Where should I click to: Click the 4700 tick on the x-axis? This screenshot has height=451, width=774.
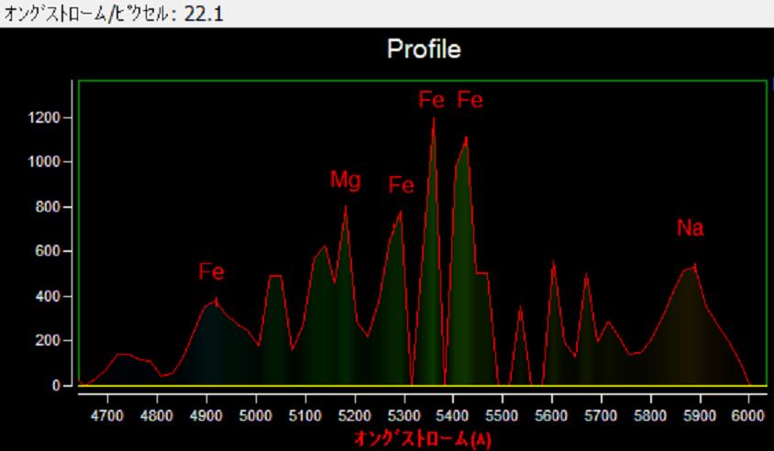point(107,414)
